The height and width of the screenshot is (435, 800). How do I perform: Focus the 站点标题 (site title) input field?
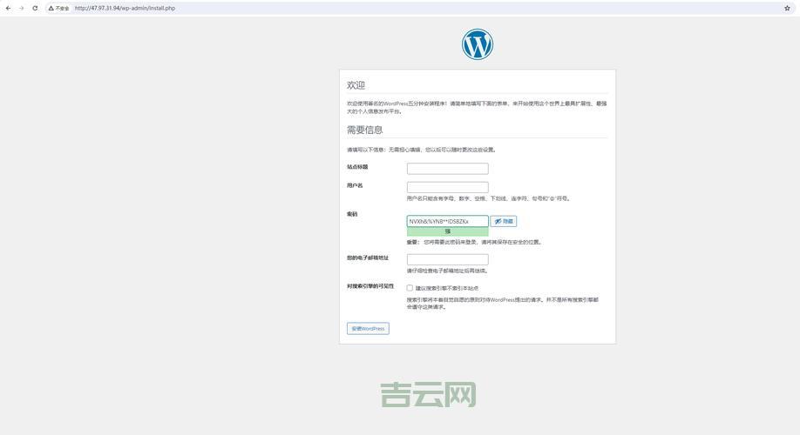447,169
